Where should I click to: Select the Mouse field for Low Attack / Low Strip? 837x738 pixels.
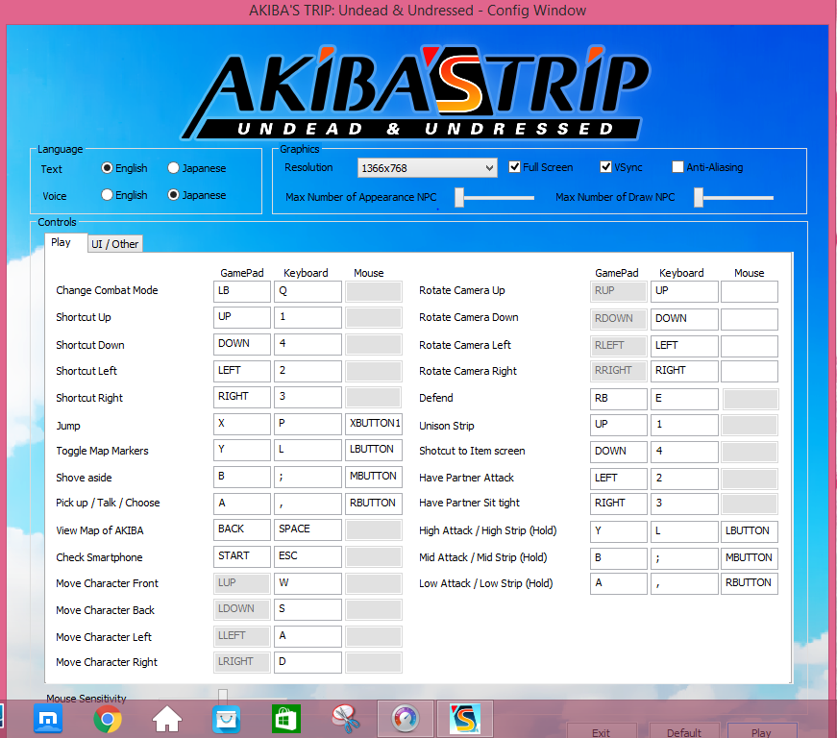coord(750,583)
